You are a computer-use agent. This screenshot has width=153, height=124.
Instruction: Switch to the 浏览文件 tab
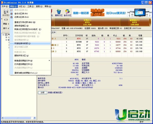[54, 32]
